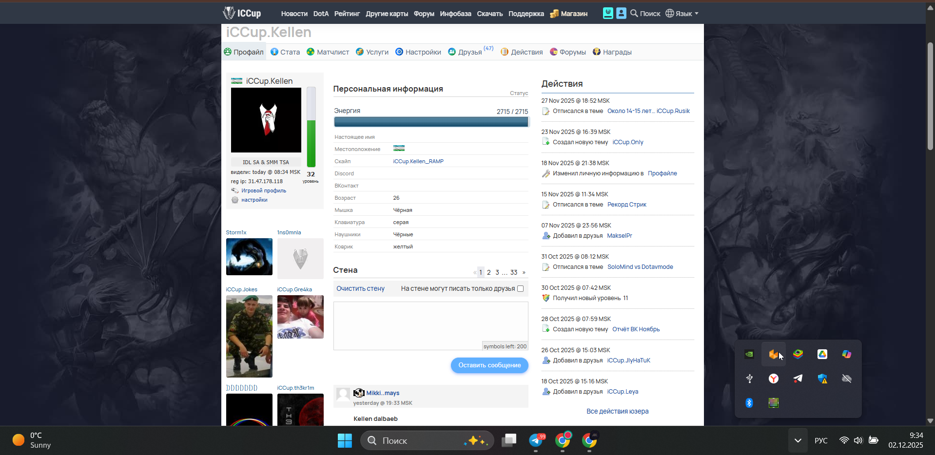The width and height of the screenshot is (935, 455).
Task: Open the teal trophy icon in the header
Action: tap(608, 13)
